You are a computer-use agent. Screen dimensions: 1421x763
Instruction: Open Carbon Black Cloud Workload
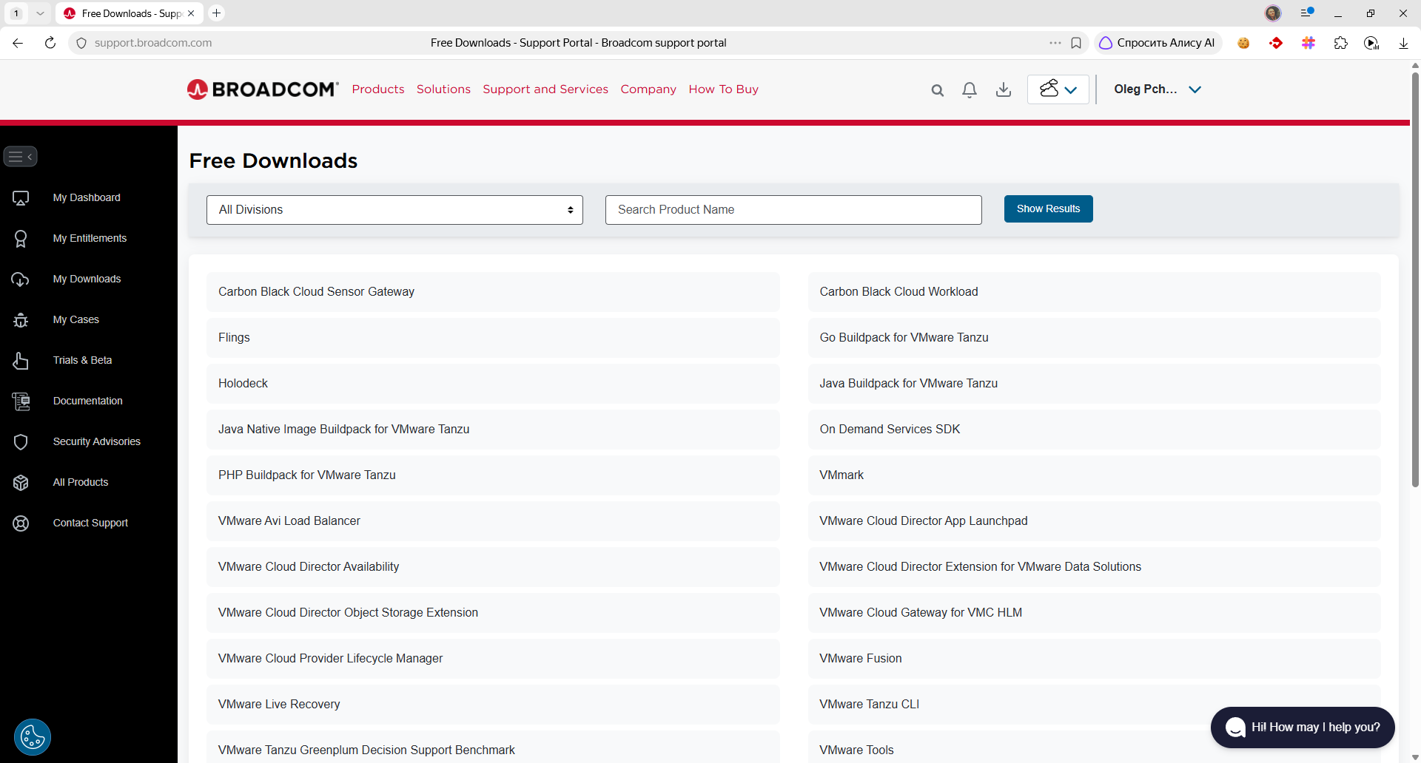1094,292
